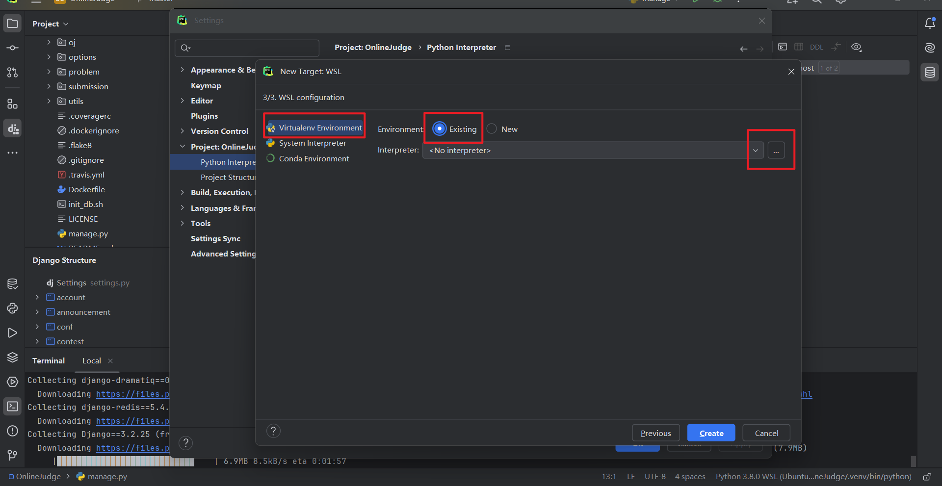Open the Project tool window folder icon
The height and width of the screenshot is (486, 942).
13,24
